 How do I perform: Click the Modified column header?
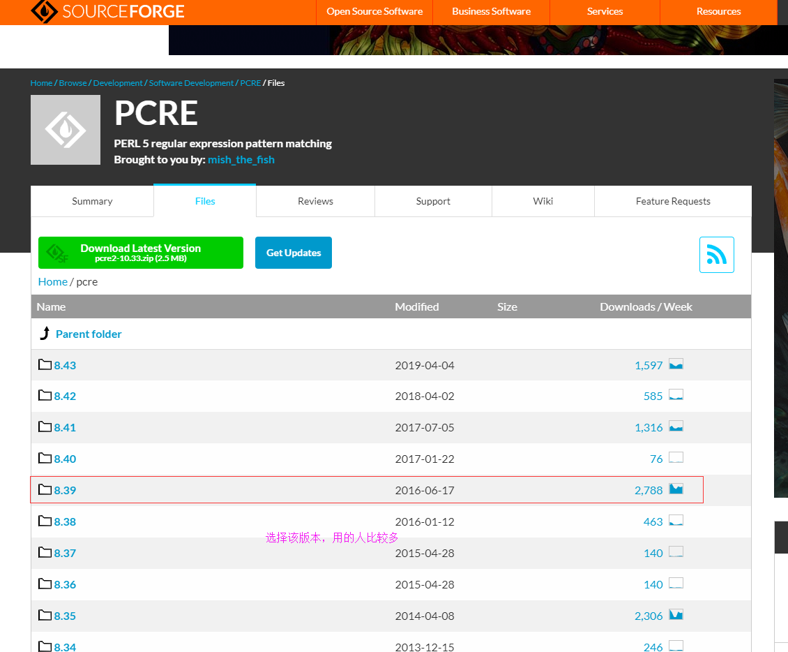[x=416, y=307]
